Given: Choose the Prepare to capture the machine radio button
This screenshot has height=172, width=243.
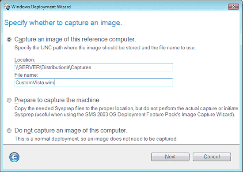Looking at the screenshot, I should [x=9, y=101].
